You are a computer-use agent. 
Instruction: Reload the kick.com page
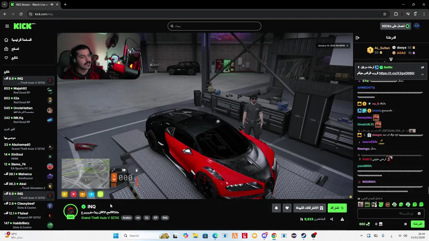pos(21,14)
